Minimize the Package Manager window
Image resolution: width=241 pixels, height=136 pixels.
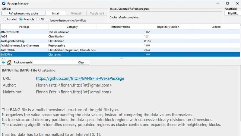[x=218, y=3]
